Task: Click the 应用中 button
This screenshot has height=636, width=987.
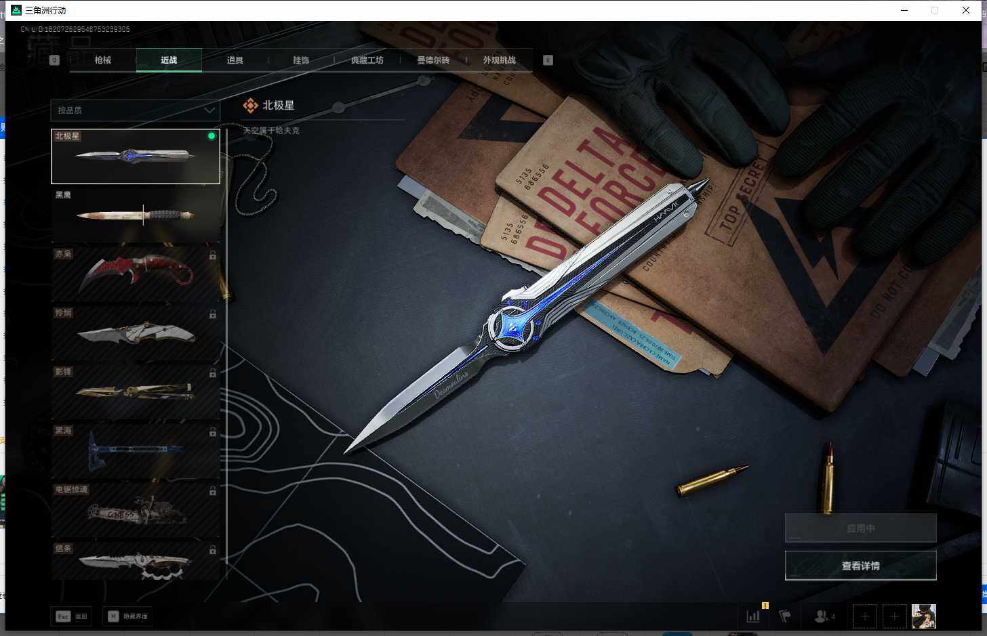Action: (861, 528)
